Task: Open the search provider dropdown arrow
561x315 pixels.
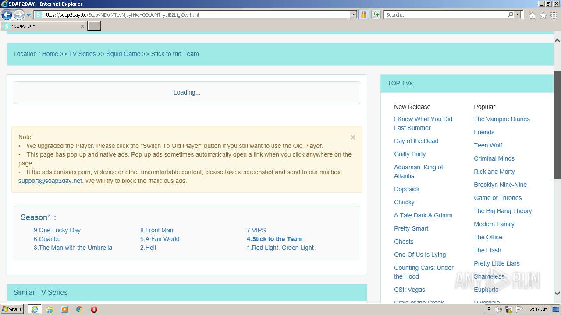Action: pyautogui.click(x=518, y=15)
